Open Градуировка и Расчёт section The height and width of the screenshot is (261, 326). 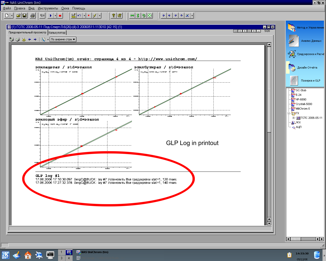point(306,54)
